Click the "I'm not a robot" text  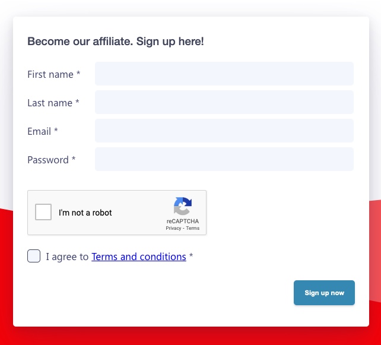click(x=85, y=213)
